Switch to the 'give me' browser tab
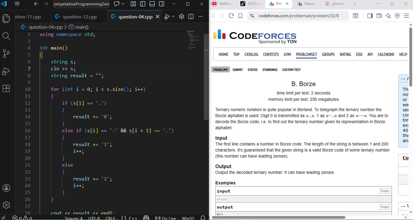The image size is (413, 220). (x=335, y=4)
